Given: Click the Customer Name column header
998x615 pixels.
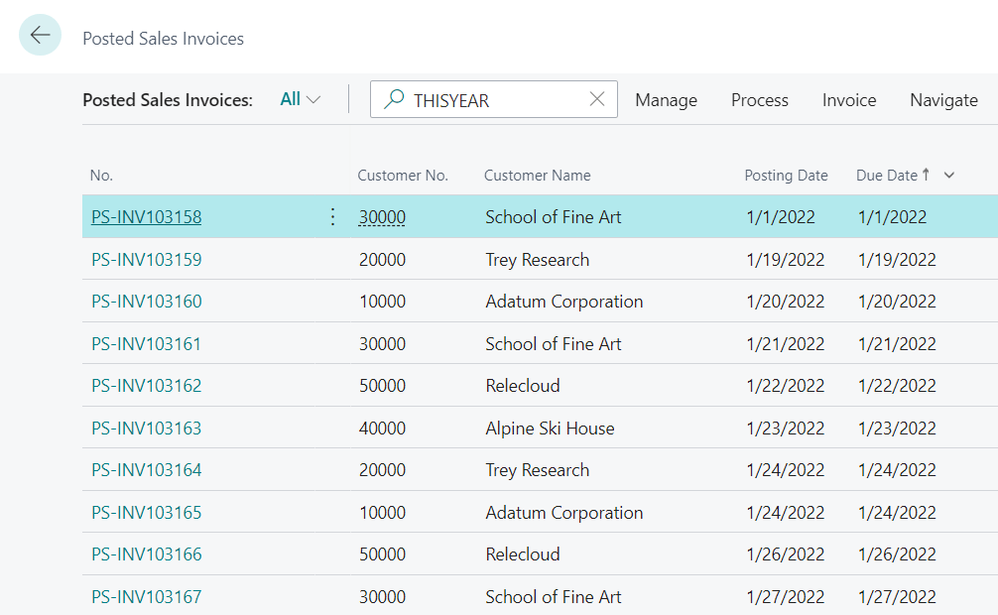Looking at the screenshot, I should pos(538,175).
